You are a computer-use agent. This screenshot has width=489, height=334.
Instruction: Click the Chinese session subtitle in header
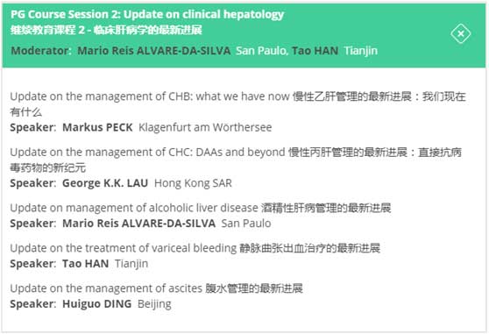(x=106, y=30)
